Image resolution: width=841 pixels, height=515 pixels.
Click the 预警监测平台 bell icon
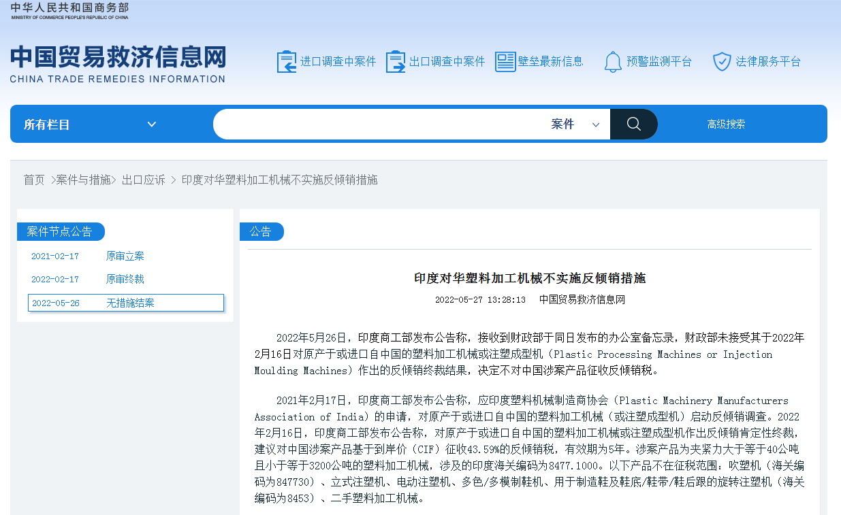pyautogui.click(x=613, y=62)
